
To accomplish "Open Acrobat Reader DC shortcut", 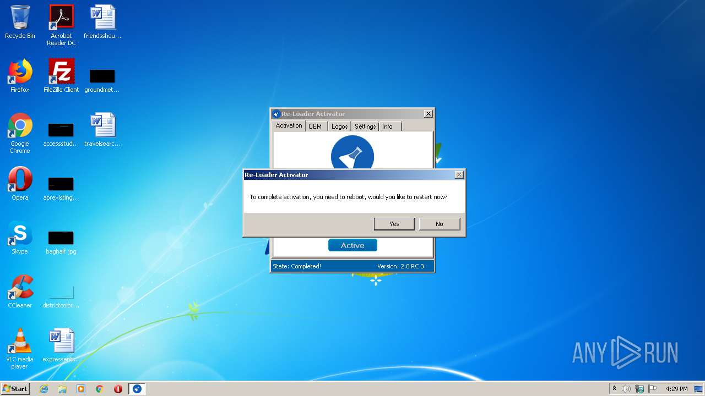I will pos(61,25).
